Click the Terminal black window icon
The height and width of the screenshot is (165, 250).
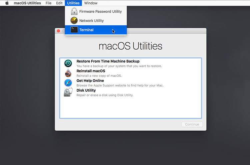(x=74, y=30)
